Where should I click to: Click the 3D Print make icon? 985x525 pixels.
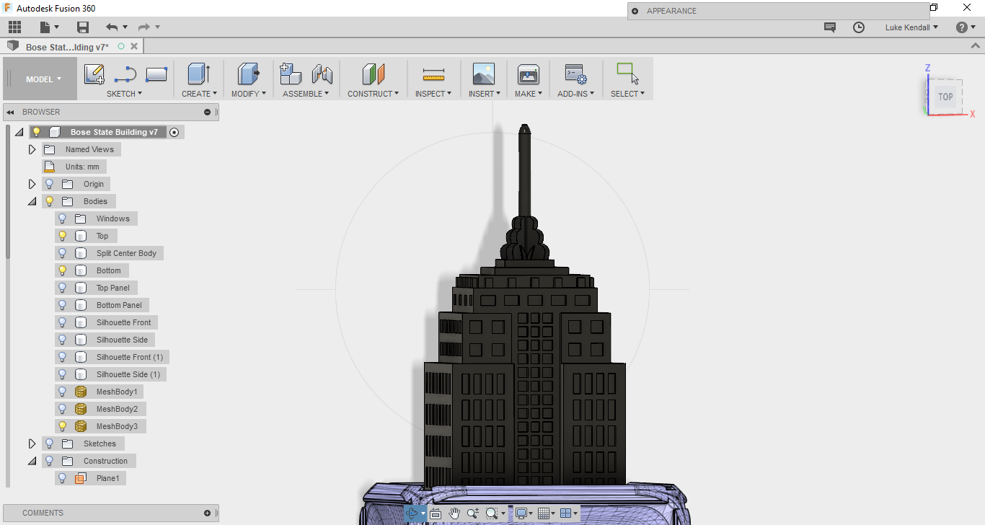(x=529, y=74)
